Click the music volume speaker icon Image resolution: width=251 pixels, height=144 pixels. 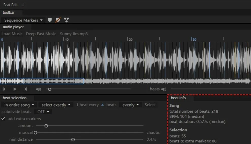coord(38,89)
